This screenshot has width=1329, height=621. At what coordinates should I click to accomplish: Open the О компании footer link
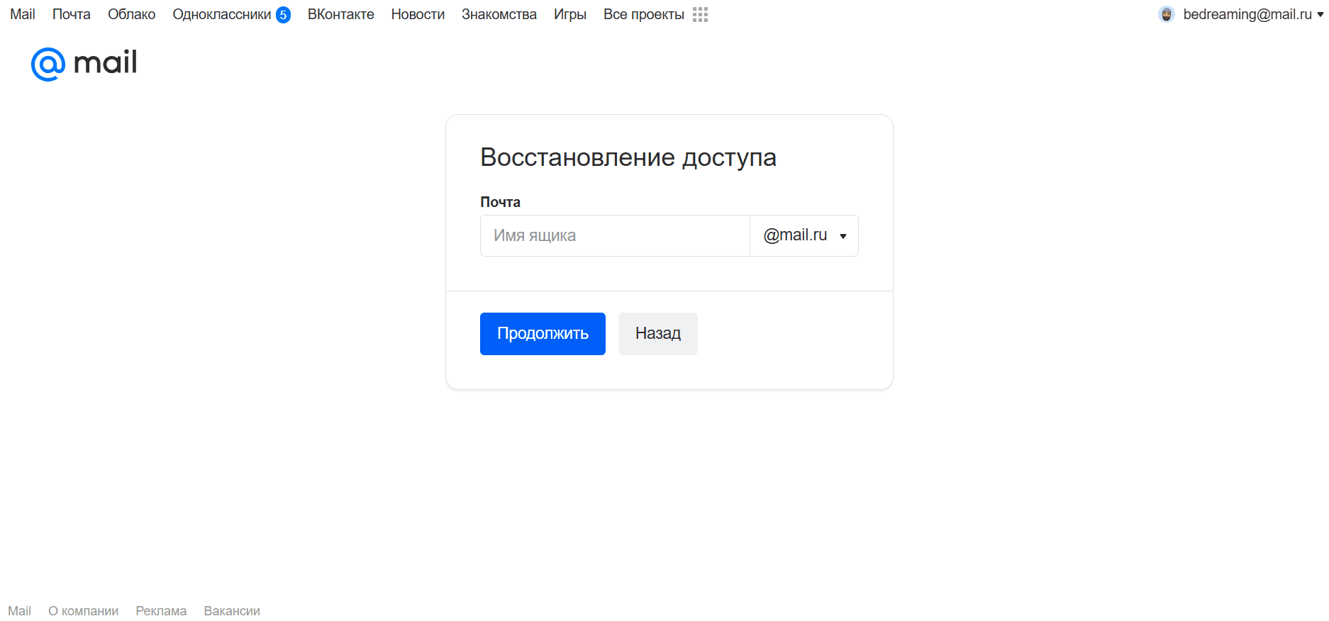(x=83, y=611)
